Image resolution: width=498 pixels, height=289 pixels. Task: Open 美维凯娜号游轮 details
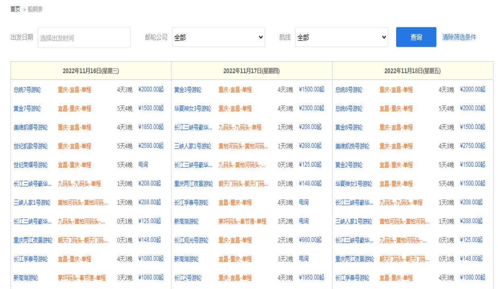click(x=30, y=127)
